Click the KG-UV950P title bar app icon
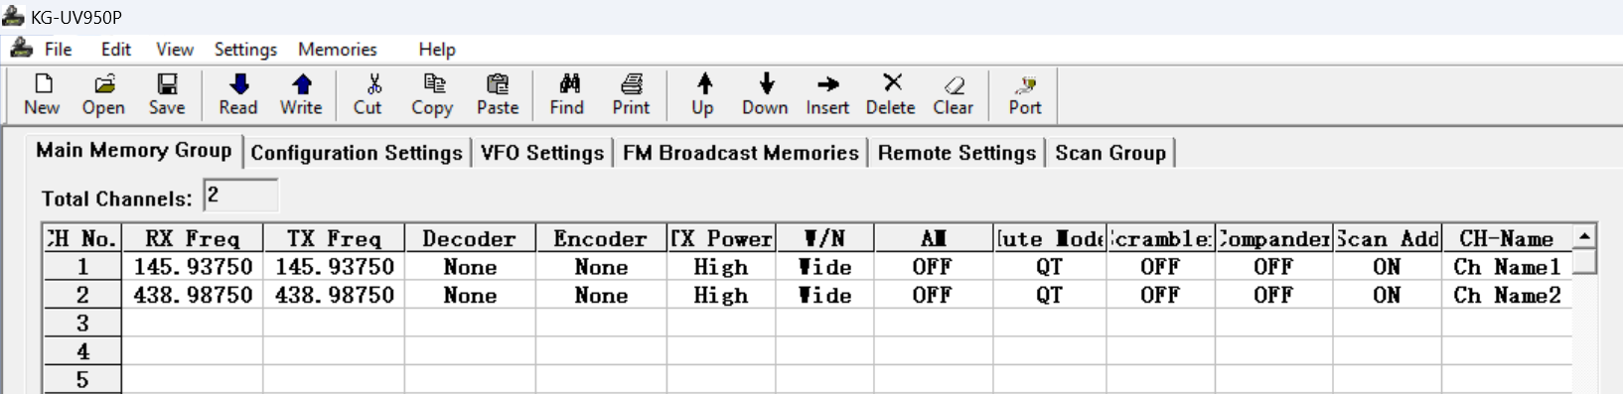 click(13, 17)
